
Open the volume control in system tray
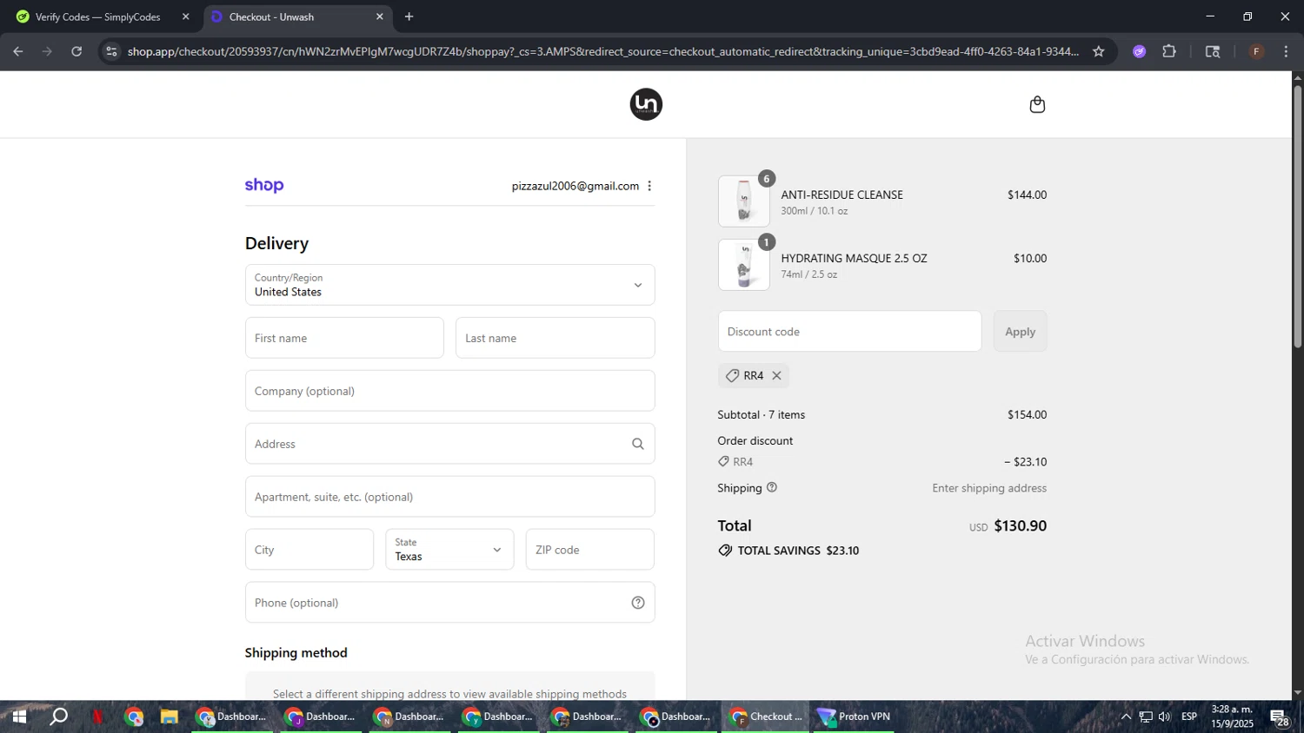click(x=1164, y=716)
